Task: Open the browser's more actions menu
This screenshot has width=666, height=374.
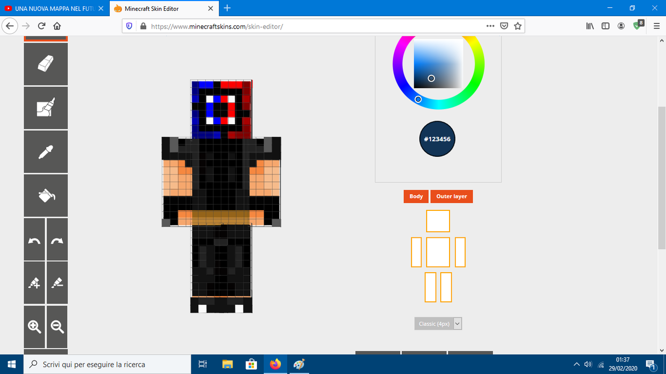Action: (x=490, y=25)
